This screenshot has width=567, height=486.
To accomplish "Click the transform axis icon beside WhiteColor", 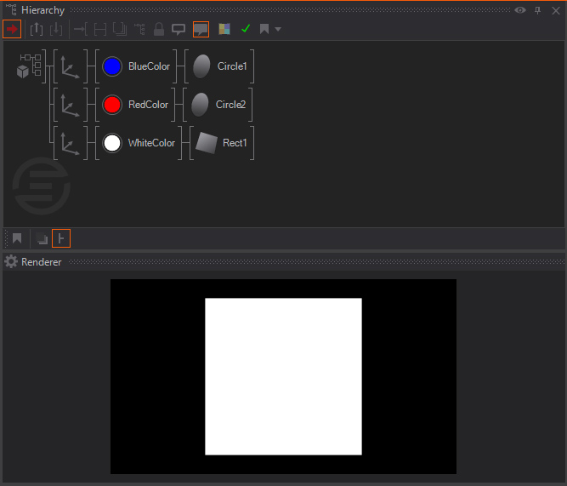I will [x=71, y=143].
